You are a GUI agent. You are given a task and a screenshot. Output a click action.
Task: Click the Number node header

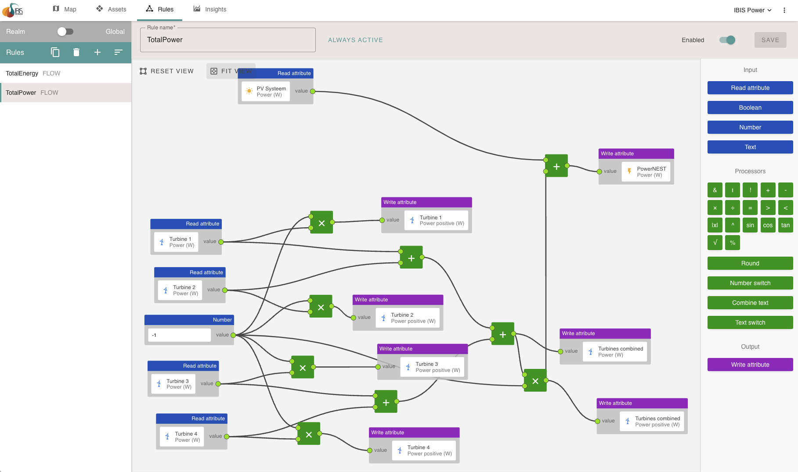[x=189, y=320]
